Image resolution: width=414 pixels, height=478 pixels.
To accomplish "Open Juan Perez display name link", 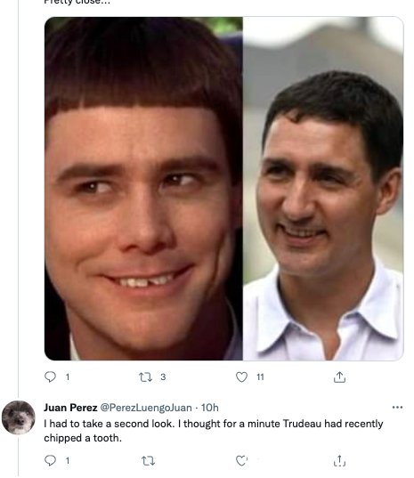I will 70,408.
